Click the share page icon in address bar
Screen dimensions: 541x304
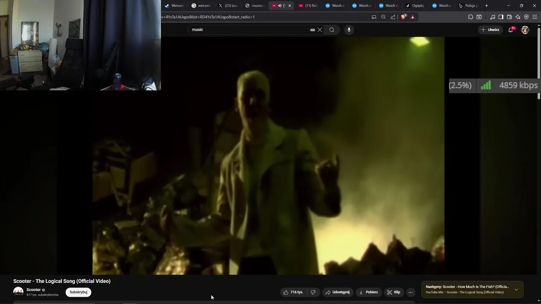[x=393, y=17]
